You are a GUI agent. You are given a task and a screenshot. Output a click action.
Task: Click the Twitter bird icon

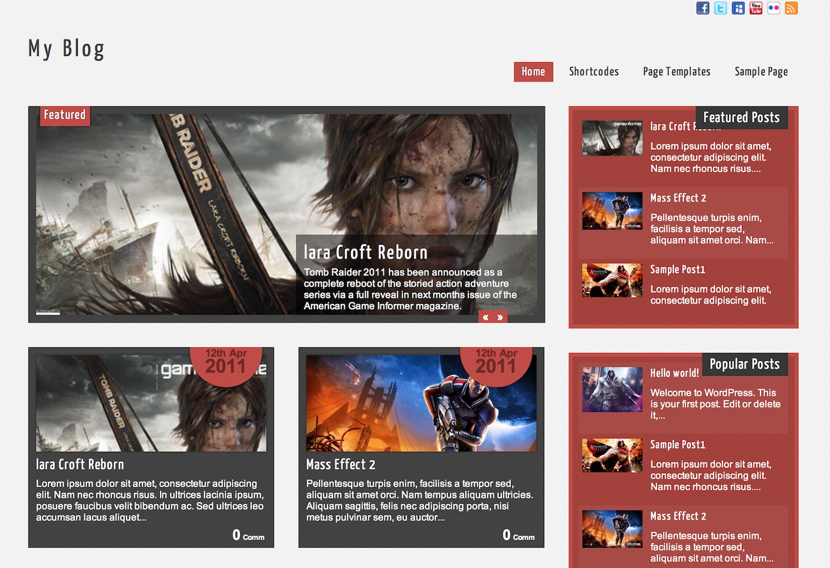(x=721, y=8)
